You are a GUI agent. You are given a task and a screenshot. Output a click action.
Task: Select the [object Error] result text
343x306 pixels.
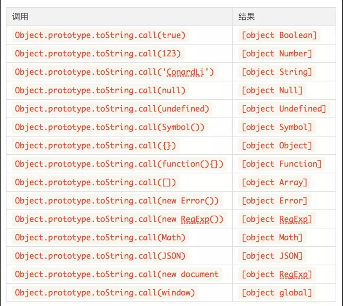[x=274, y=201]
